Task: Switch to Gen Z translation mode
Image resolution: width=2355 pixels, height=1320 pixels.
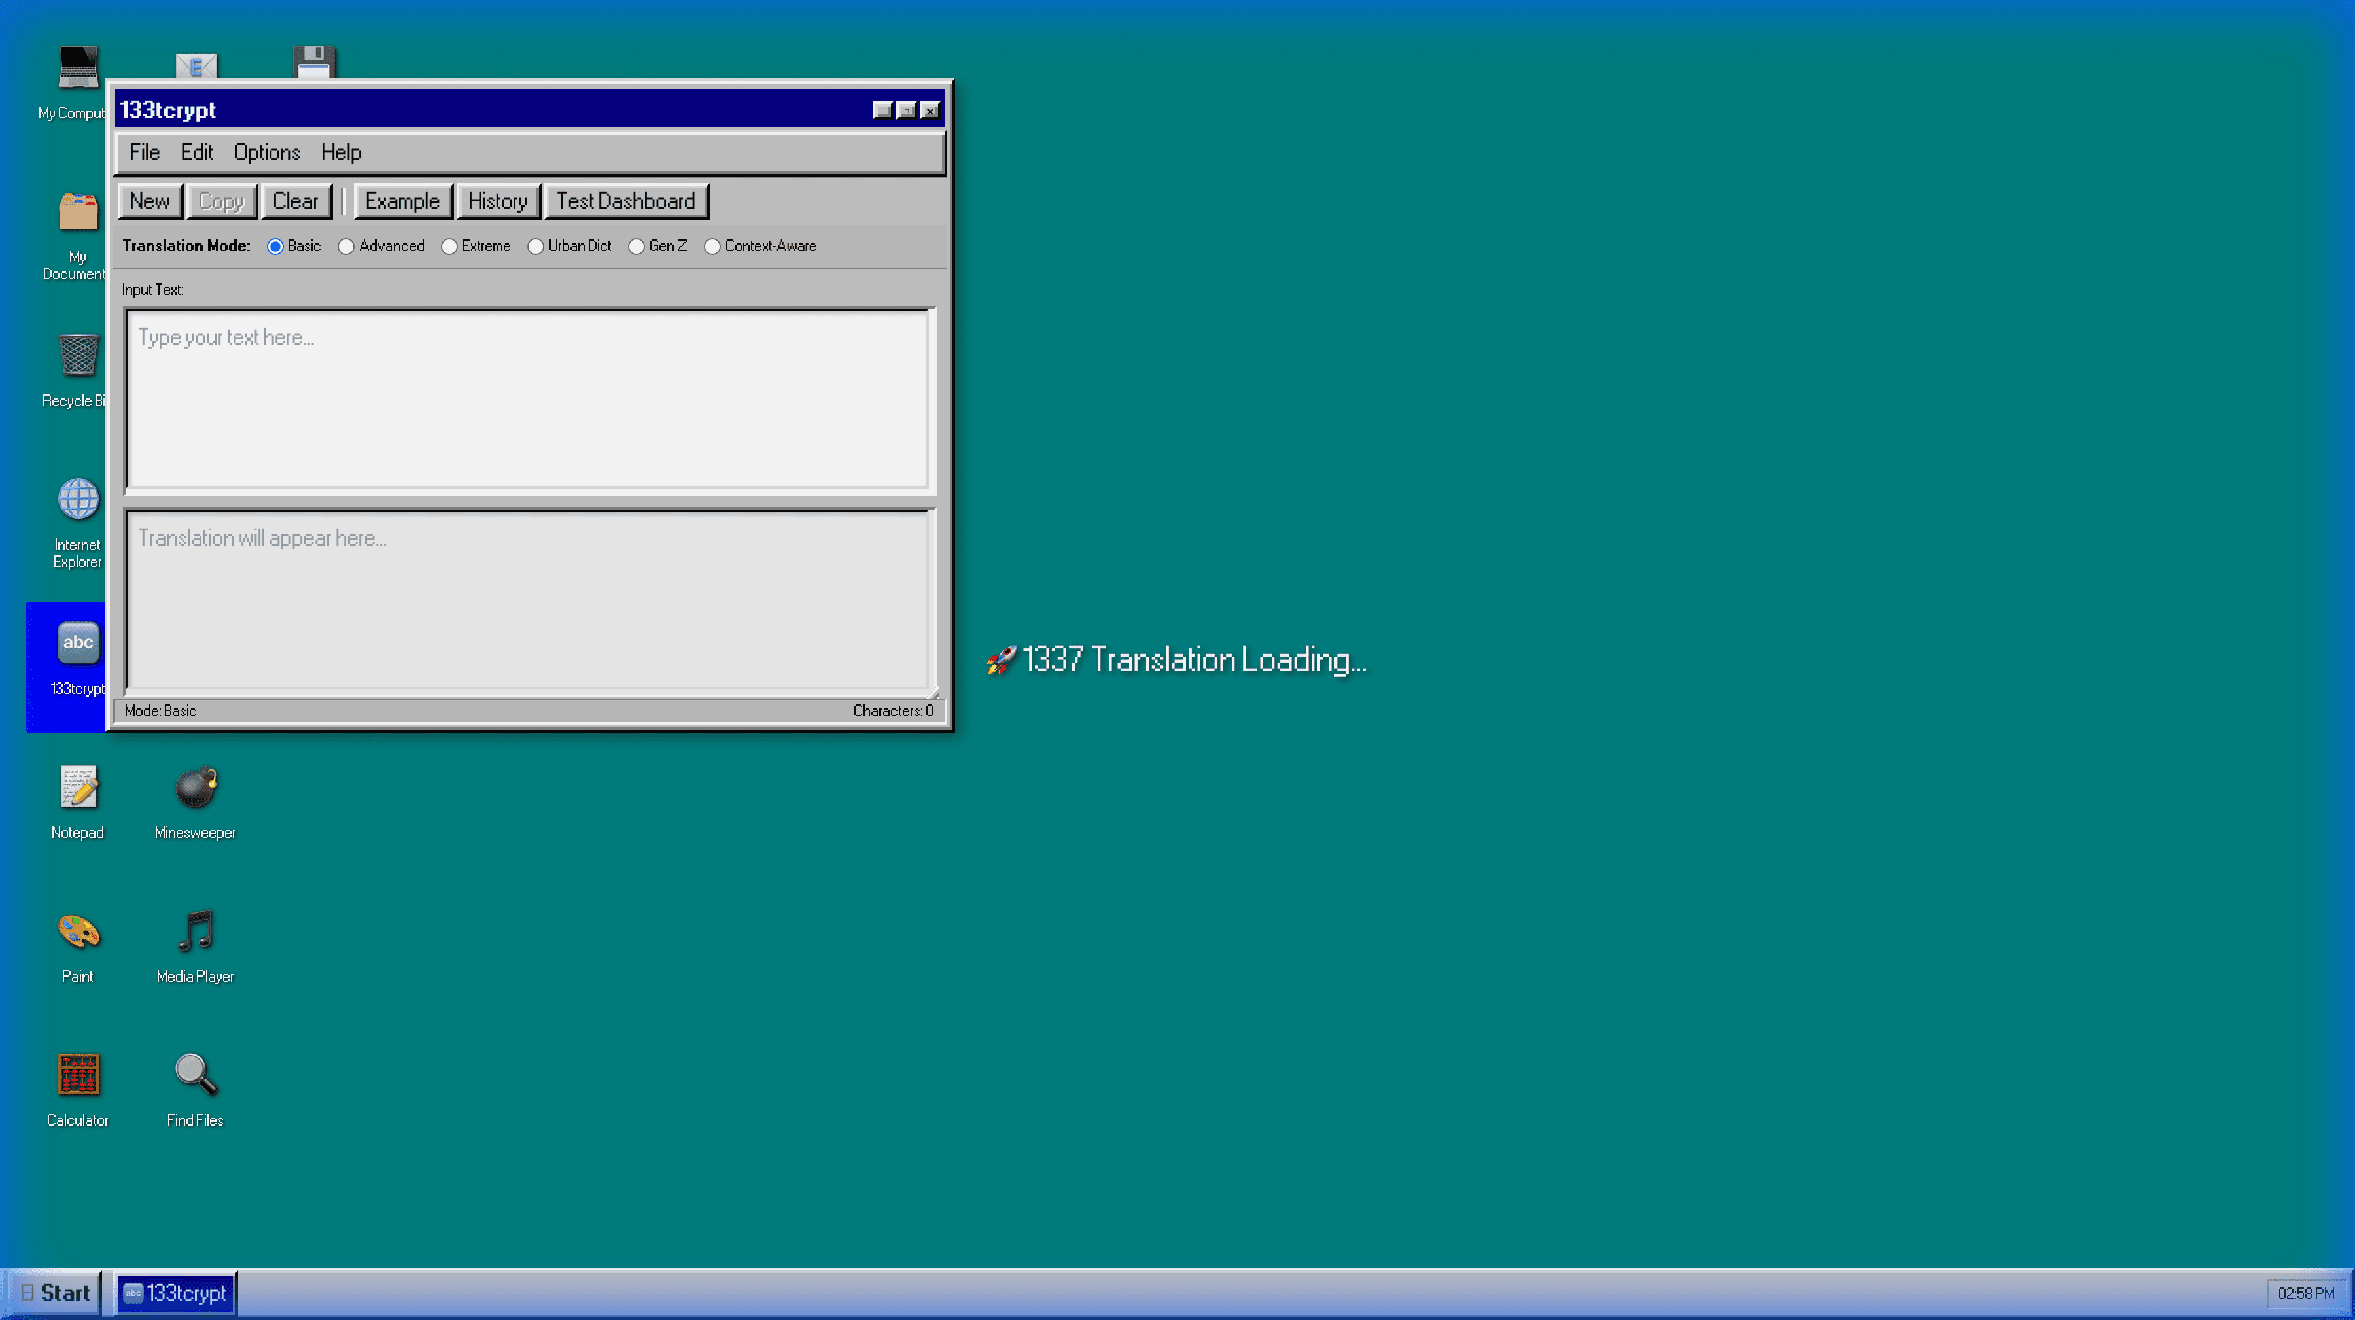Action: coord(637,246)
